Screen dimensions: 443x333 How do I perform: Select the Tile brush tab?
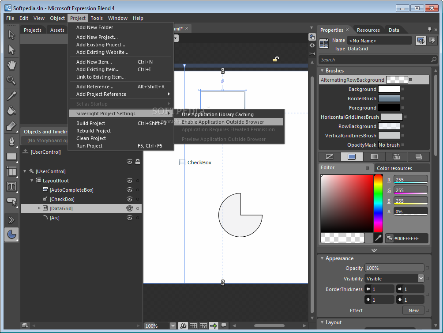[396, 157]
